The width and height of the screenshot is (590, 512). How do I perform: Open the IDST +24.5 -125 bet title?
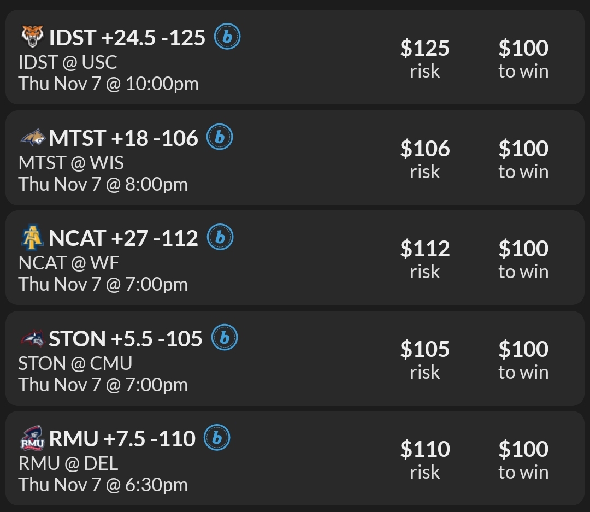127,38
